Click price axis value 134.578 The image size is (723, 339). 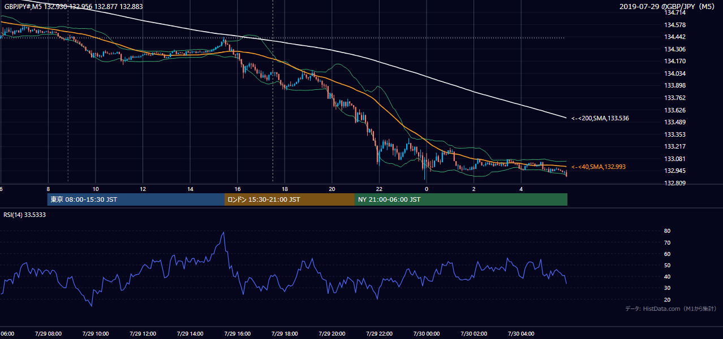(x=674, y=25)
